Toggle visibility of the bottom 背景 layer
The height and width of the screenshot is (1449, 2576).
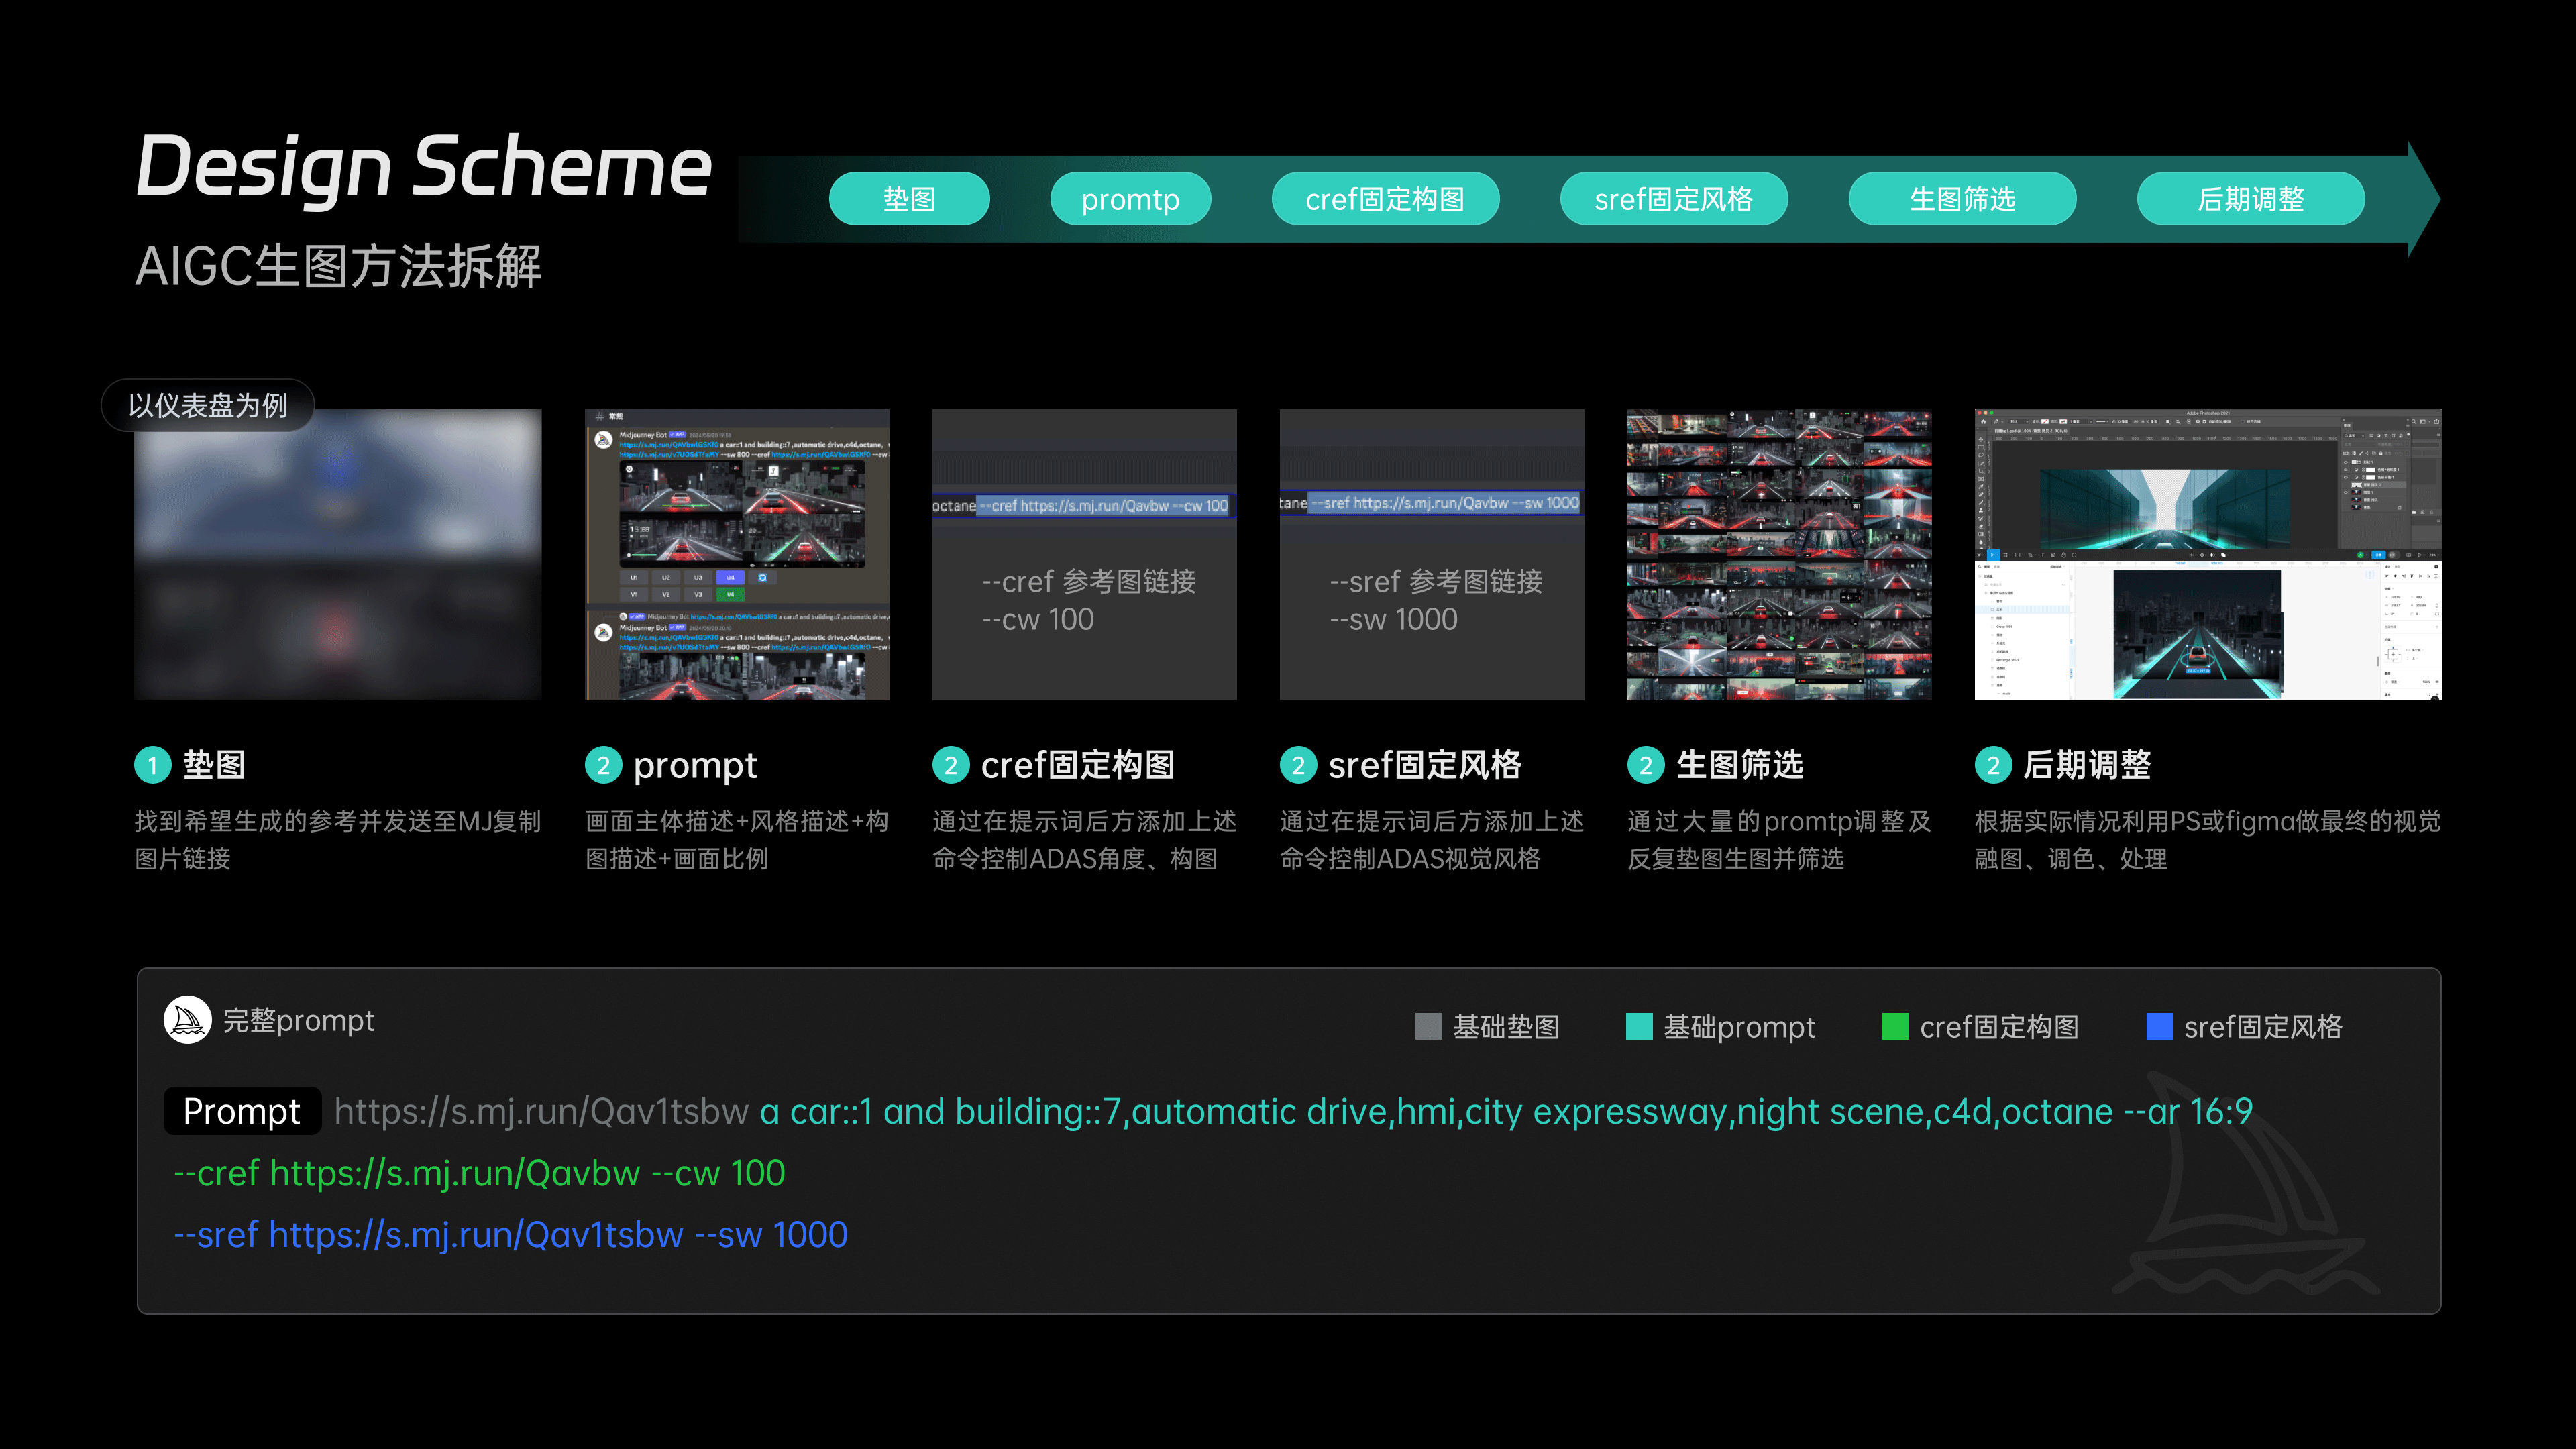(x=2346, y=508)
